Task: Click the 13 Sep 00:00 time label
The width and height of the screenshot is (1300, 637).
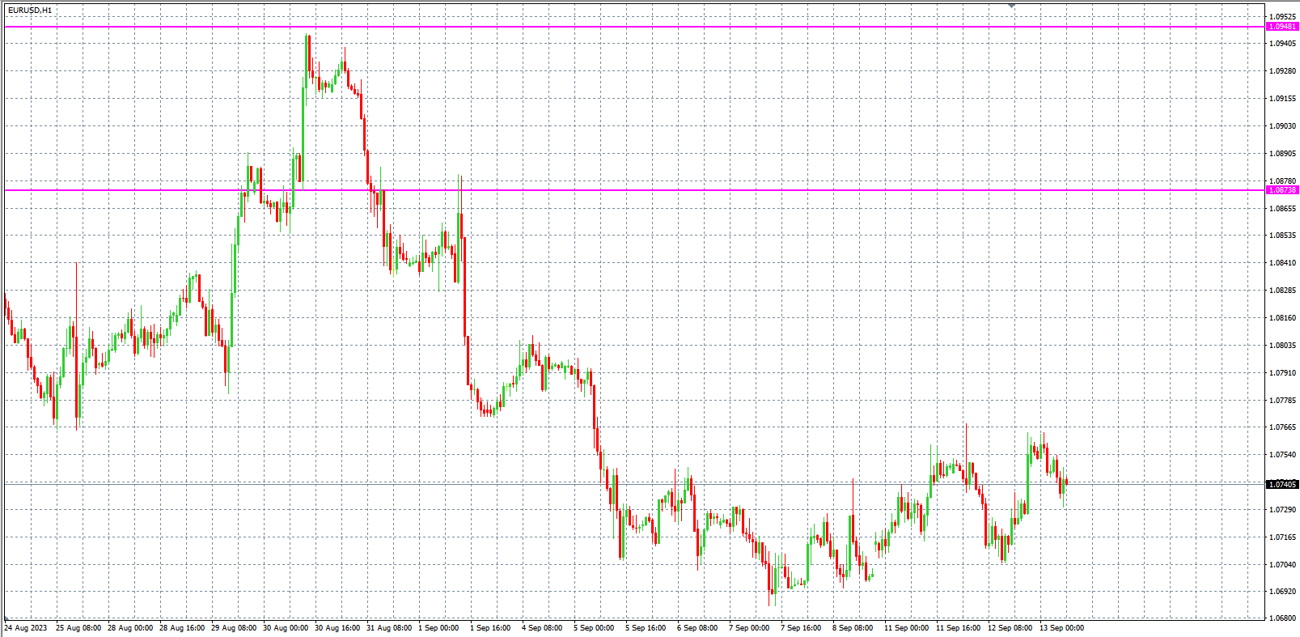Action: point(1061,627)
